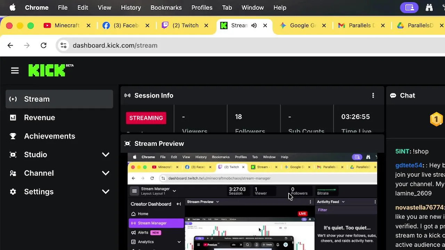Viewport: 445px width, 250px height.
Task: Close the (3) Facebook tab
Action: (147, 25)
